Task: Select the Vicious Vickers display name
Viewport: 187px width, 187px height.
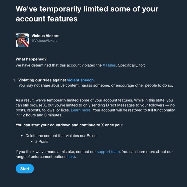Action: (45, 36)
